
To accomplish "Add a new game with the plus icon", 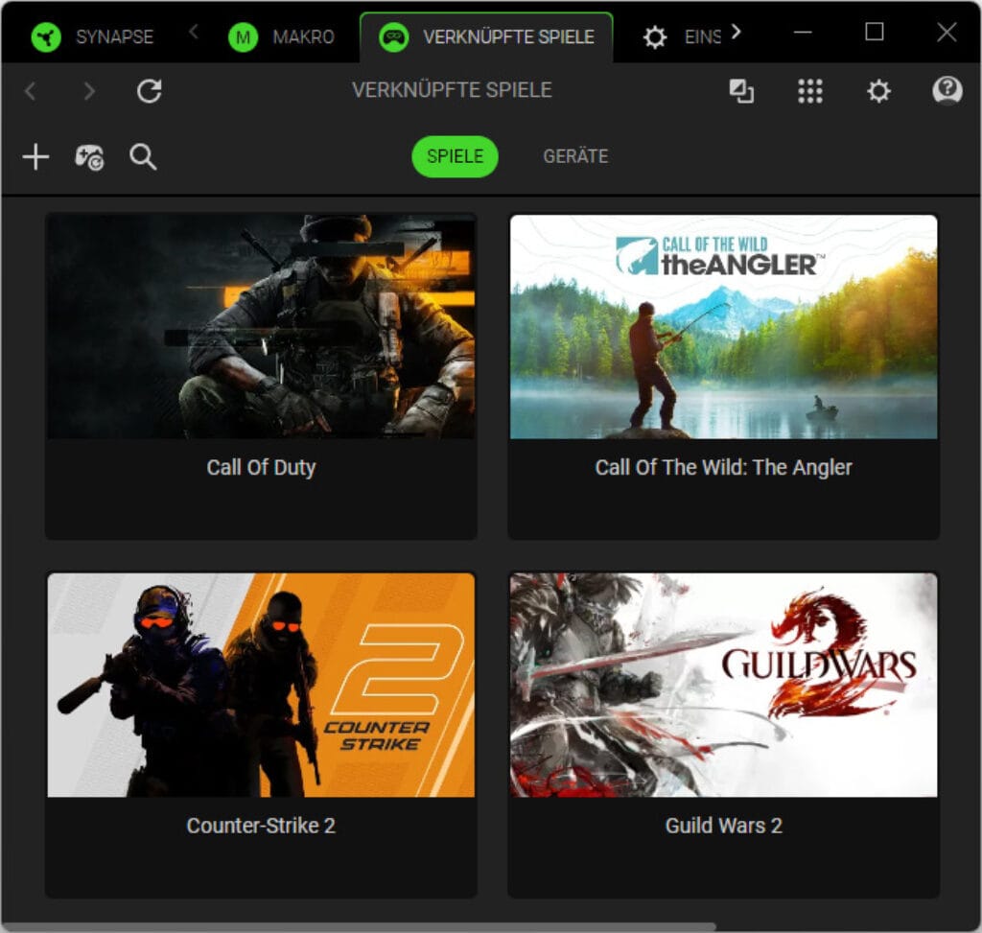I will coord(35,156).
